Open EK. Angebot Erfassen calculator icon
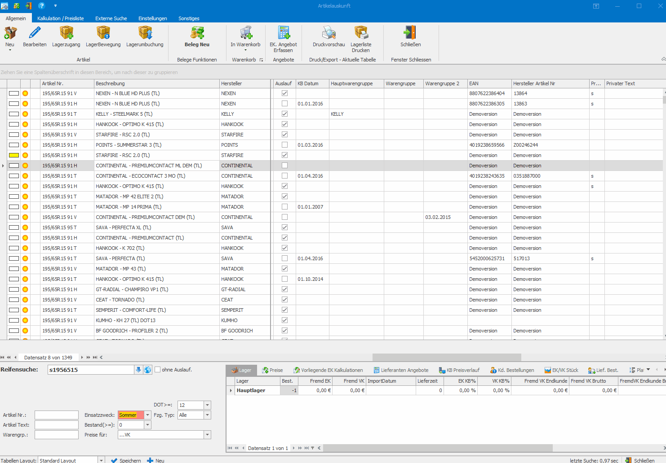 click(283, 33)
